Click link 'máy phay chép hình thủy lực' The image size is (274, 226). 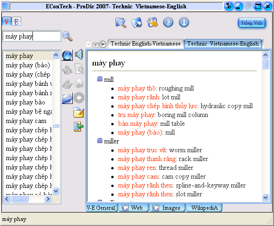158,106
